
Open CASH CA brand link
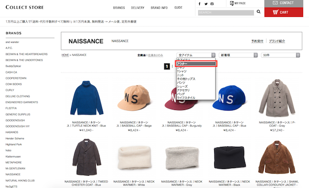pos(11,72)
